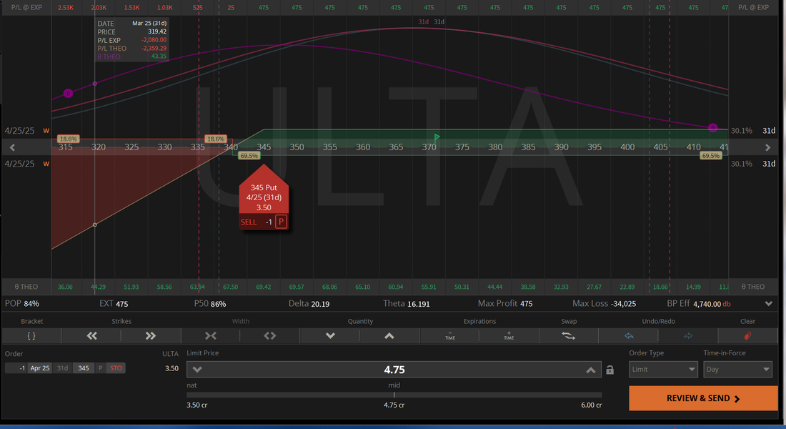Image resolution: width=786 pixels, height=429 pixels.
Task: Click the left 69.5% probability label
Action: [249, 156]
